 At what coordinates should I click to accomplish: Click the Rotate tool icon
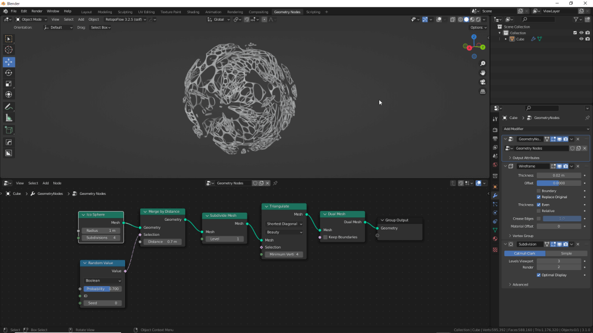[9, 72]
